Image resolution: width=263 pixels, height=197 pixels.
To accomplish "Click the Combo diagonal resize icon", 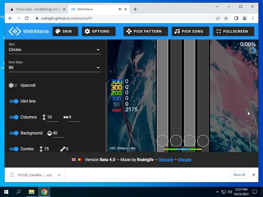I will [63, 149].
